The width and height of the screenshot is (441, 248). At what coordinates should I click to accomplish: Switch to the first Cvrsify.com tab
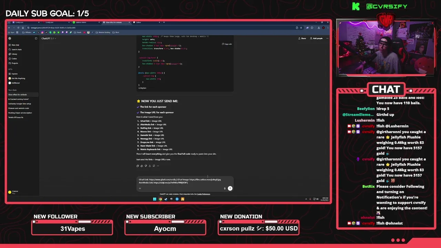point(26,22)
